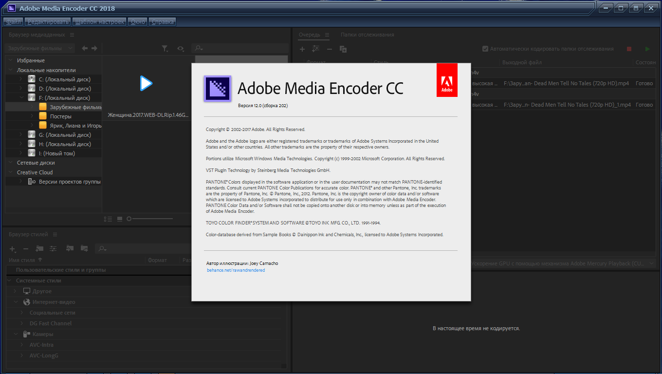
Task: Toggle Автоматически кодировать папки отслеживания checkbox
Action: point(485,49)
